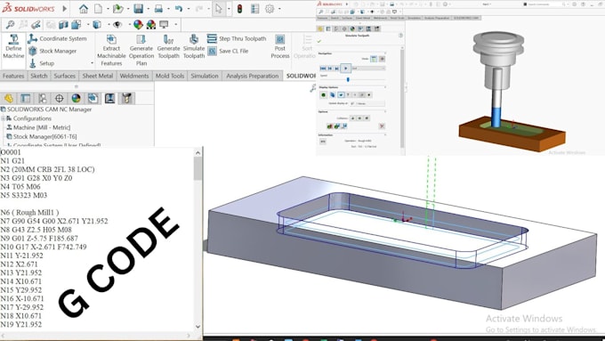Open the PropertyManager tab icon
Screen dimensions: 605x341
point(26,99)
